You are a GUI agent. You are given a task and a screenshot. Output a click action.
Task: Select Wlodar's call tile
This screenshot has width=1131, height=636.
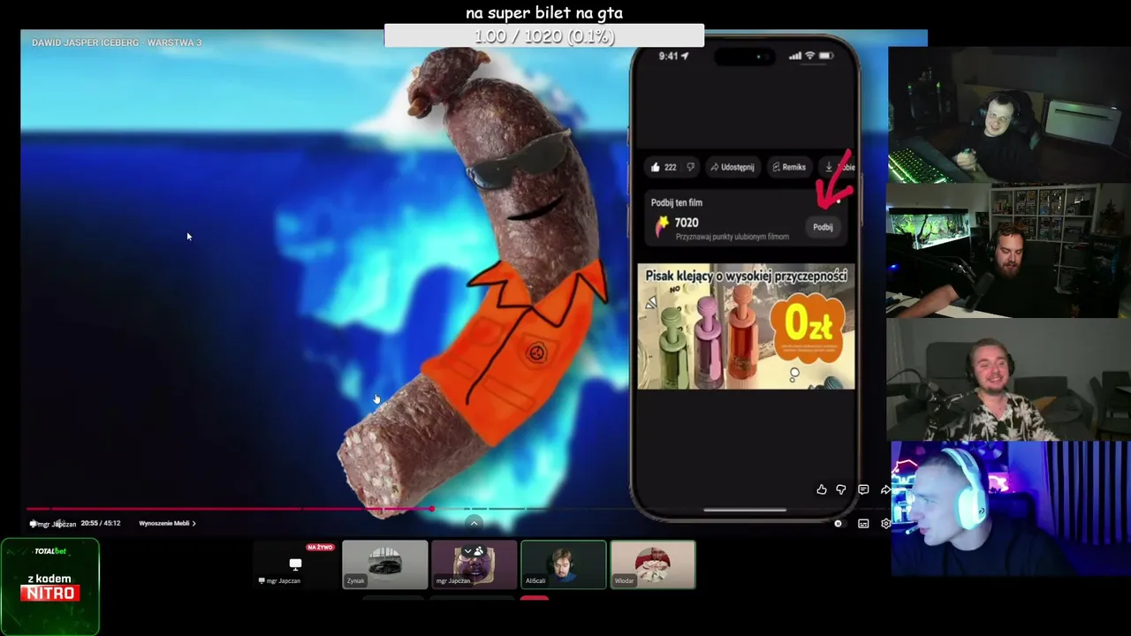[653, 565]
